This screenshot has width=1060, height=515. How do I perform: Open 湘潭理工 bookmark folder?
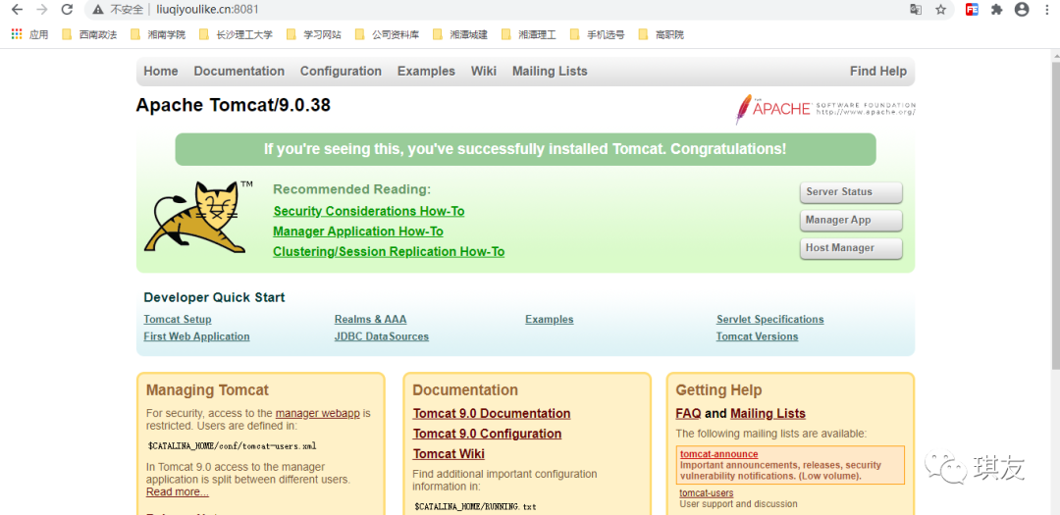click(x=529, y=34)
